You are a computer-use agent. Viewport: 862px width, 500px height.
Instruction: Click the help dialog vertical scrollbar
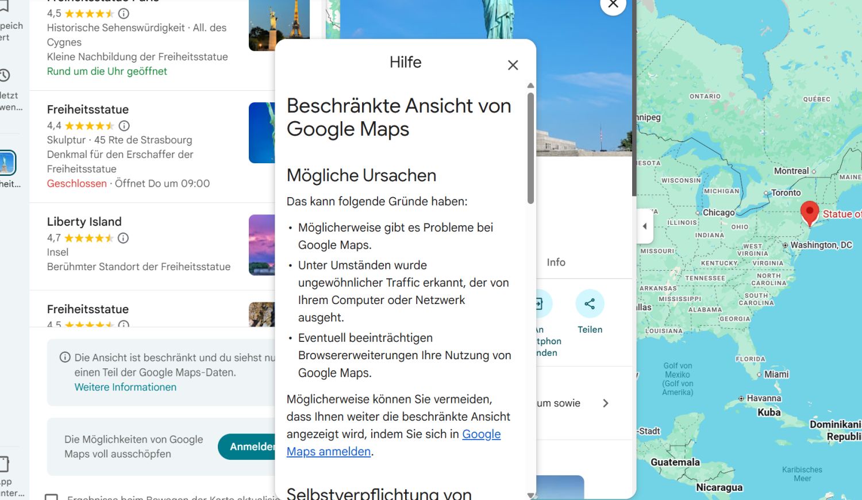(x=530, y=149)
